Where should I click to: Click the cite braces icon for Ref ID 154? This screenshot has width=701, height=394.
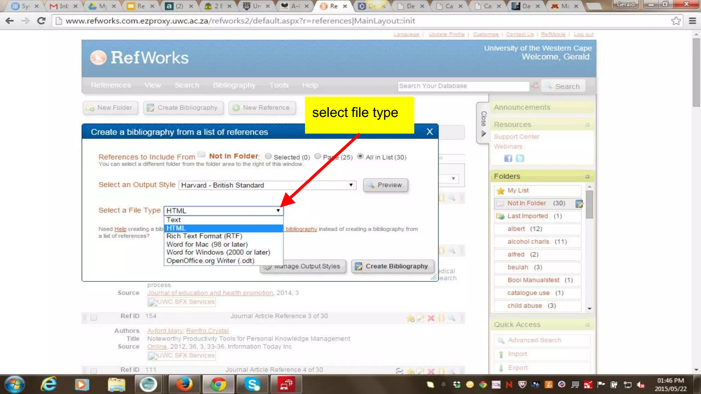click(442, 318)
